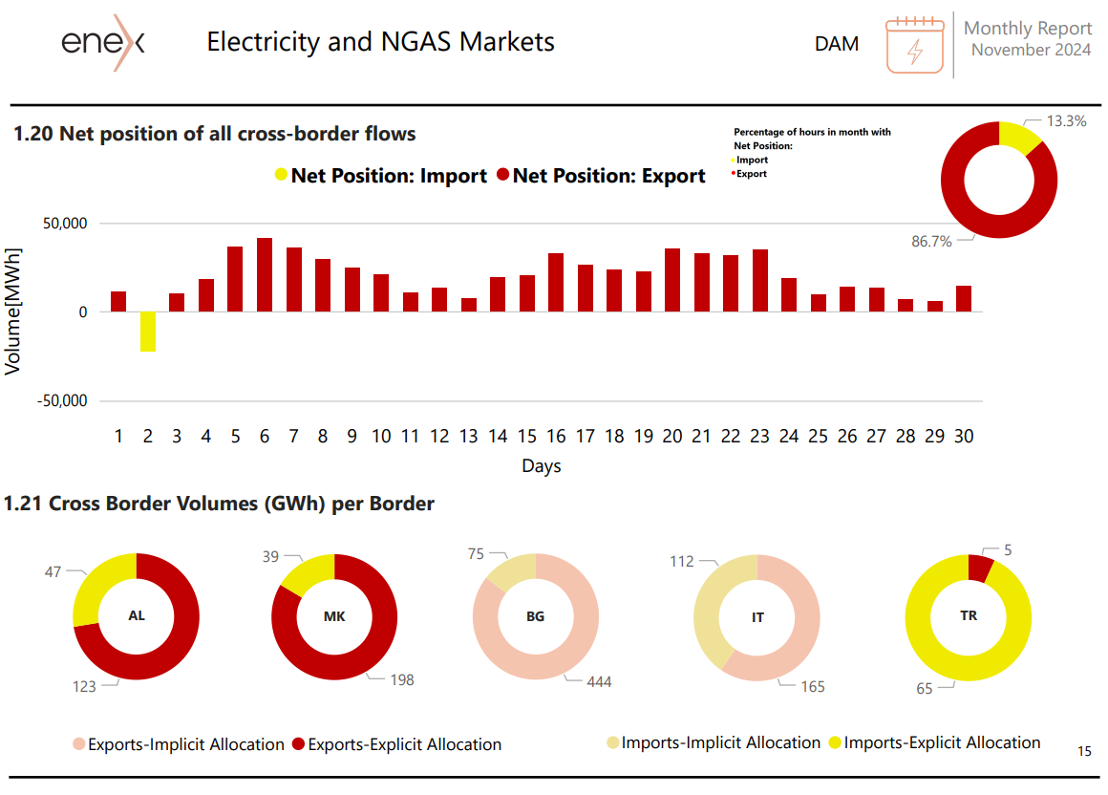
Task: Click the Imports-Implicit Allocation legend marker
Action: coord(612,742)
